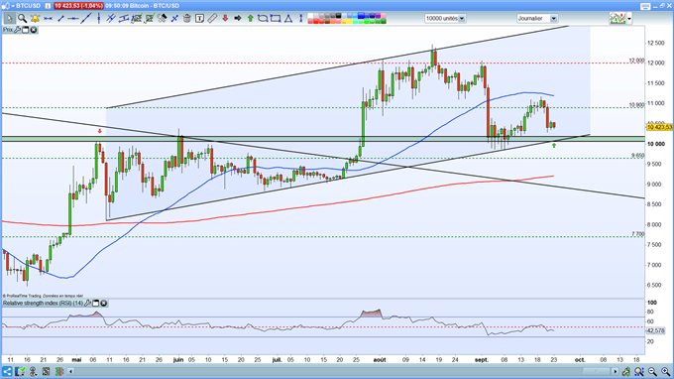This screenshot has height=379, width=674.
Task: Expand the chart style dropdown arrow
Action: tap(629, 19)
